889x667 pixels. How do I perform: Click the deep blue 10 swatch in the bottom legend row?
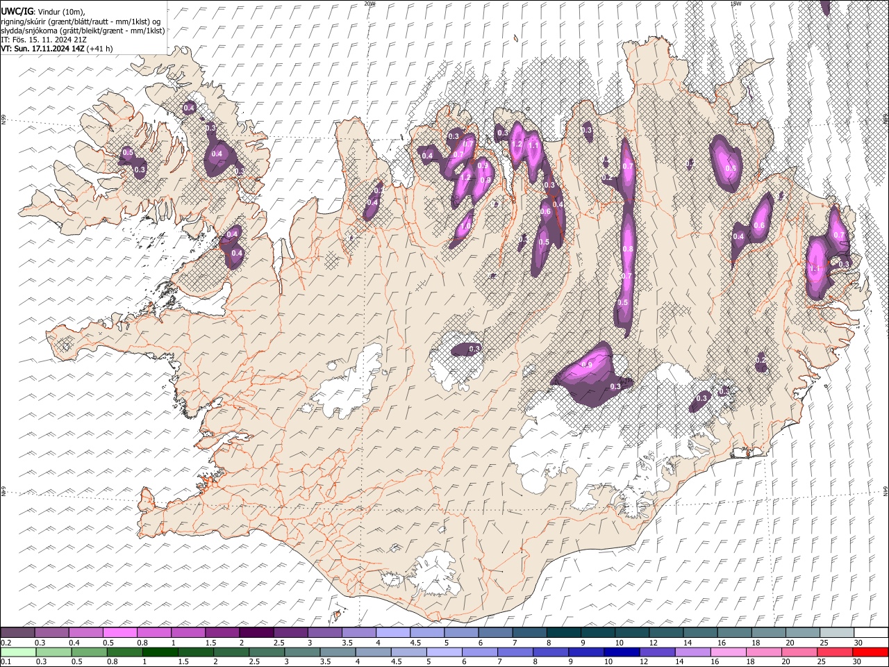pyautogui.click(x=620, y=652)
